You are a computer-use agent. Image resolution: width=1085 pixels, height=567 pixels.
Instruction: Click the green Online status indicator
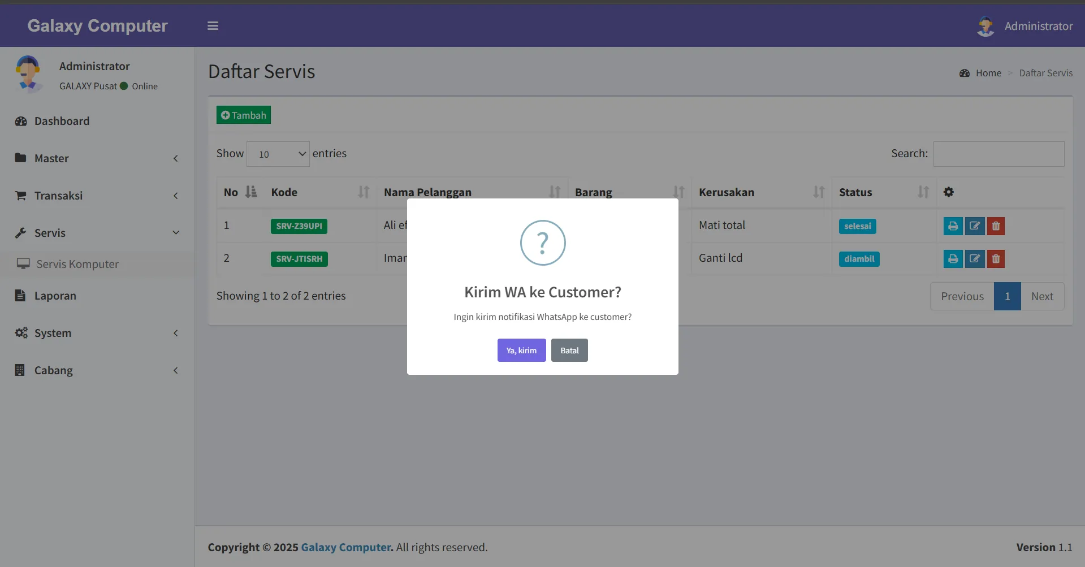point(124,86)
